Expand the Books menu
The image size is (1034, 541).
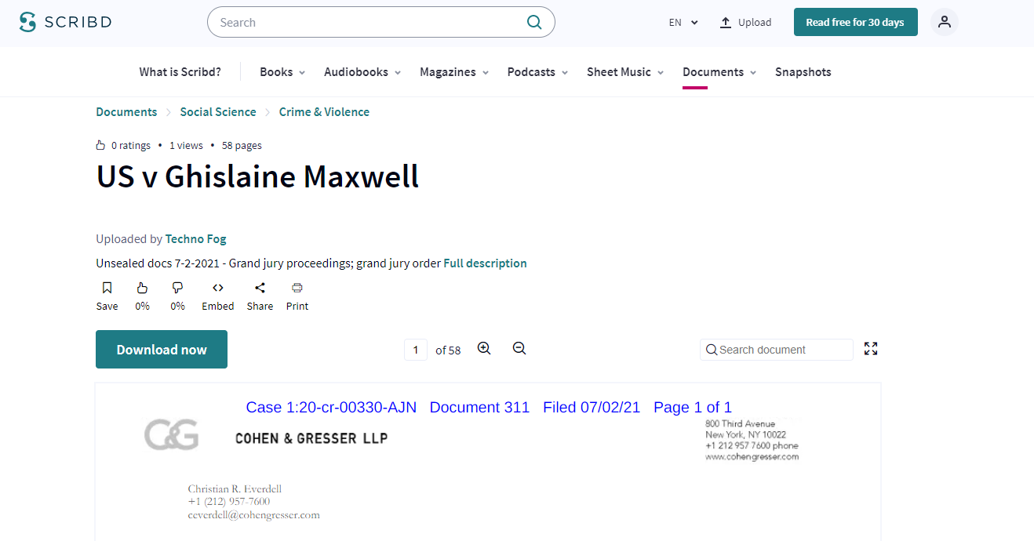(x=282, y=72)
